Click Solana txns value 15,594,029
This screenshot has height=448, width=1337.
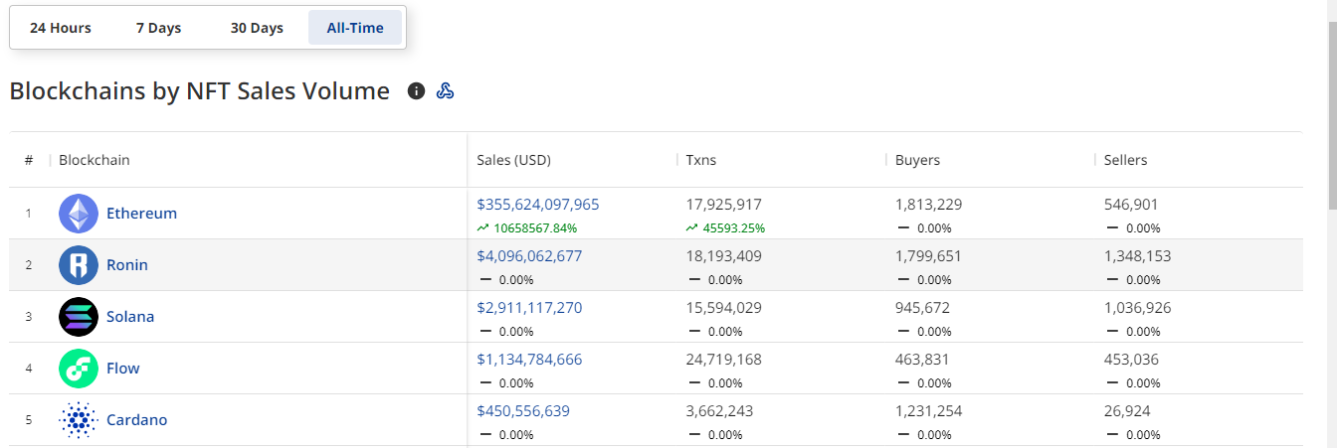coord(724,308)
